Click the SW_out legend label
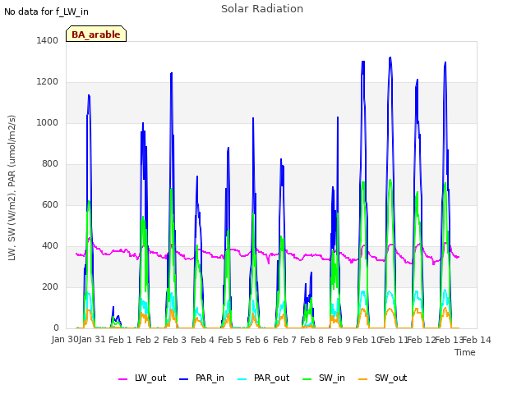 coord(391,378)
